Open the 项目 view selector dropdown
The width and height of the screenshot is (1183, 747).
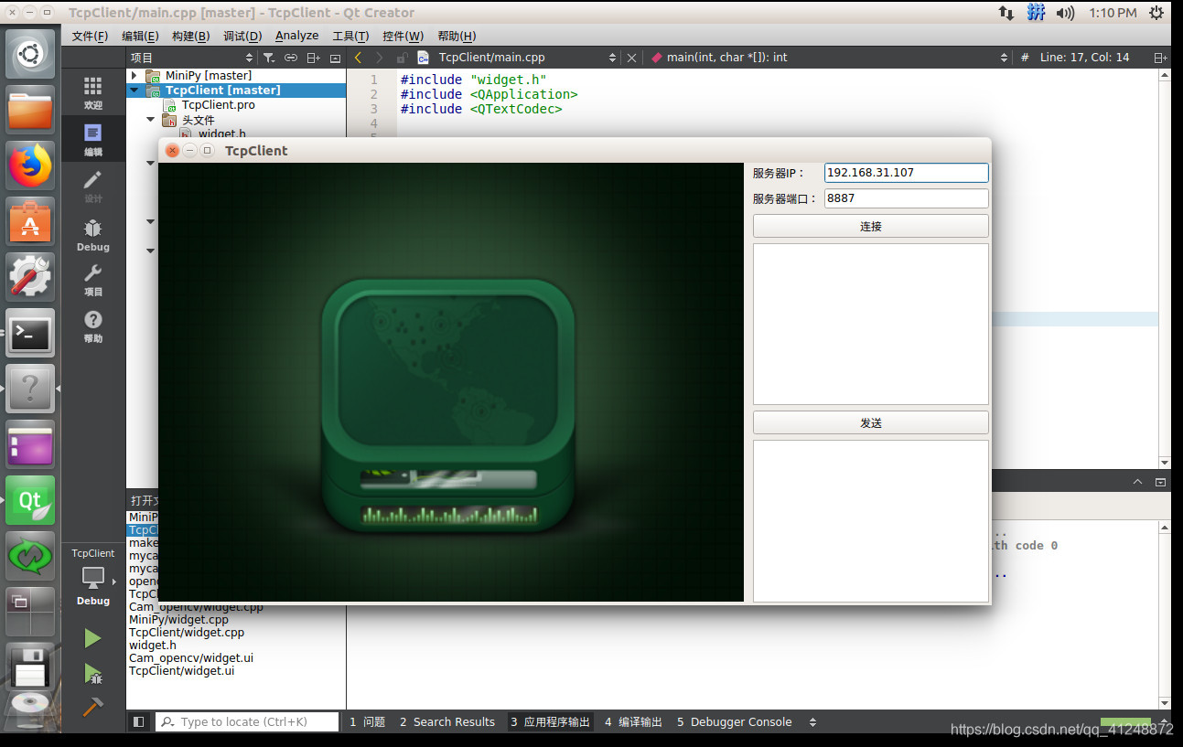click(x=192, y=58)
